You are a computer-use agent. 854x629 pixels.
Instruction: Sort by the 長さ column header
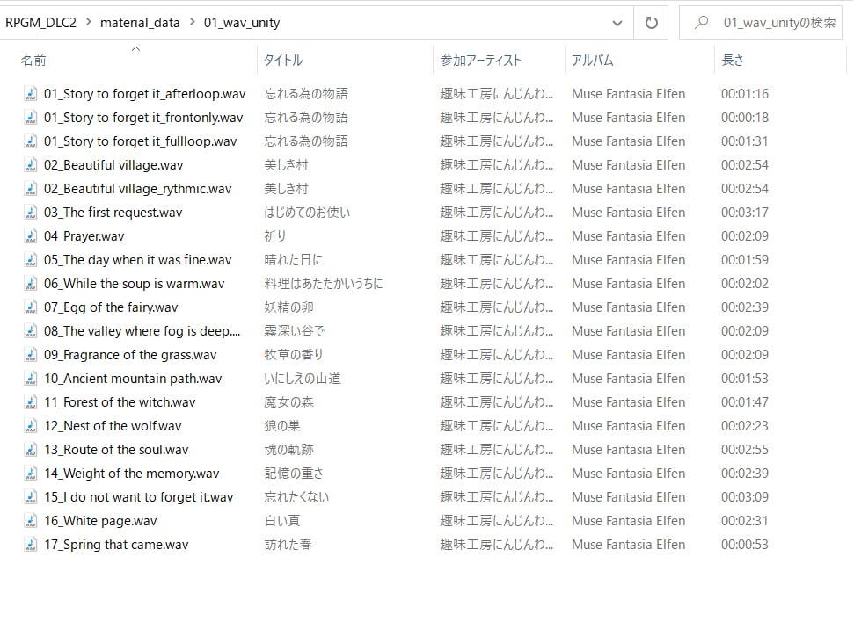(733, 61)
